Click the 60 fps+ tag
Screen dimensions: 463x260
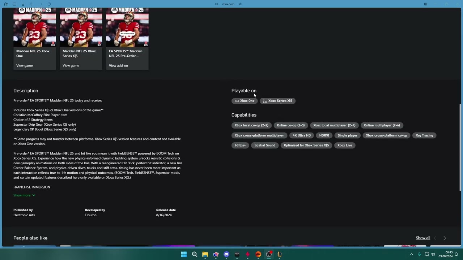pos(240,145)
